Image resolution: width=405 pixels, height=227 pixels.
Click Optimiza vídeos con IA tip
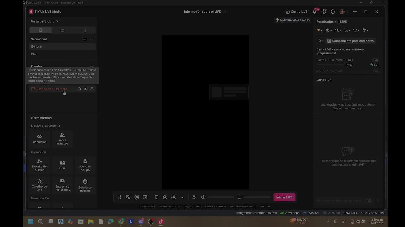point(293,20)
